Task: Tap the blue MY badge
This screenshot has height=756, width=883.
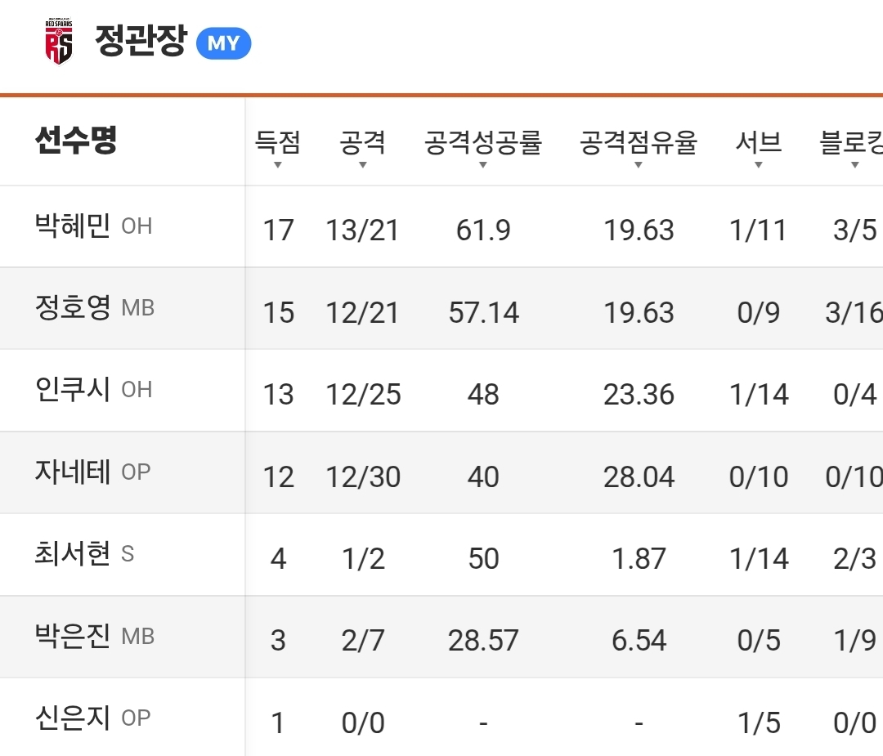Action: coord(223,43)
